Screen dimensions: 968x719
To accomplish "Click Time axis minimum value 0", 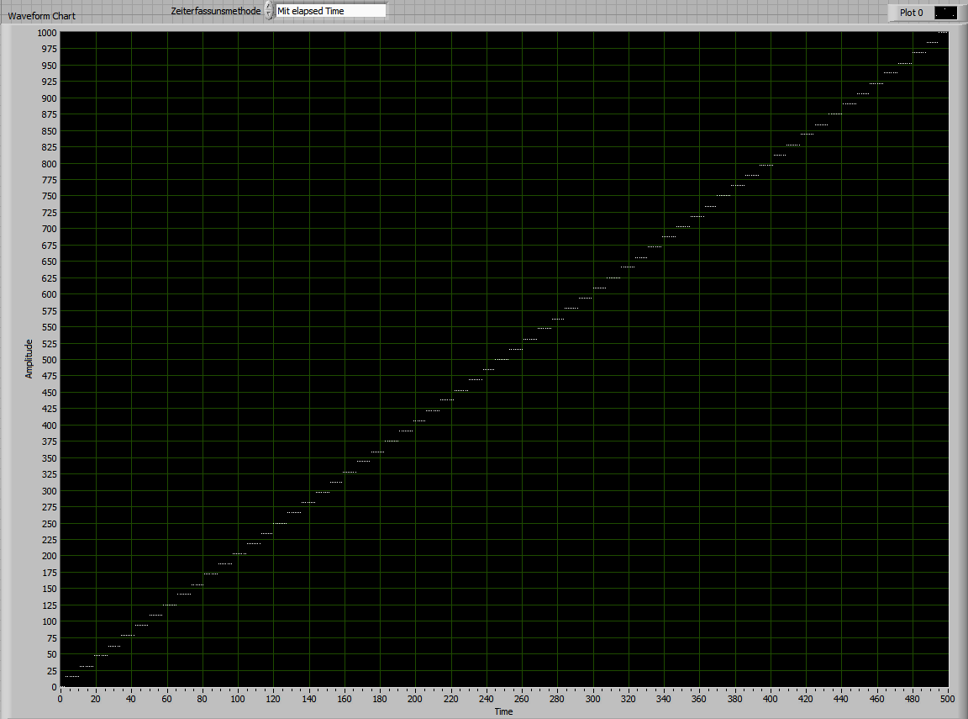I will 60,699.
